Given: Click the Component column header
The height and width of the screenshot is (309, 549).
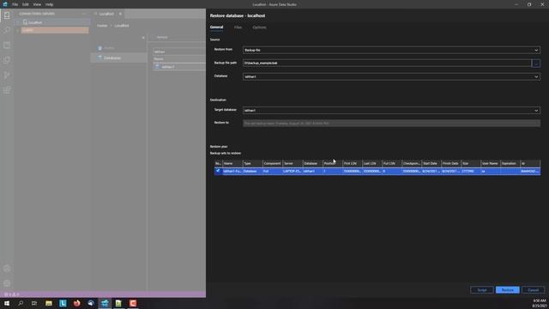Looking at the screenshot, I should (272, 163).
